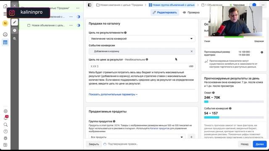Open campaign row three-dot menu
This screenshot has height=151, width=269.
[78, 8]
